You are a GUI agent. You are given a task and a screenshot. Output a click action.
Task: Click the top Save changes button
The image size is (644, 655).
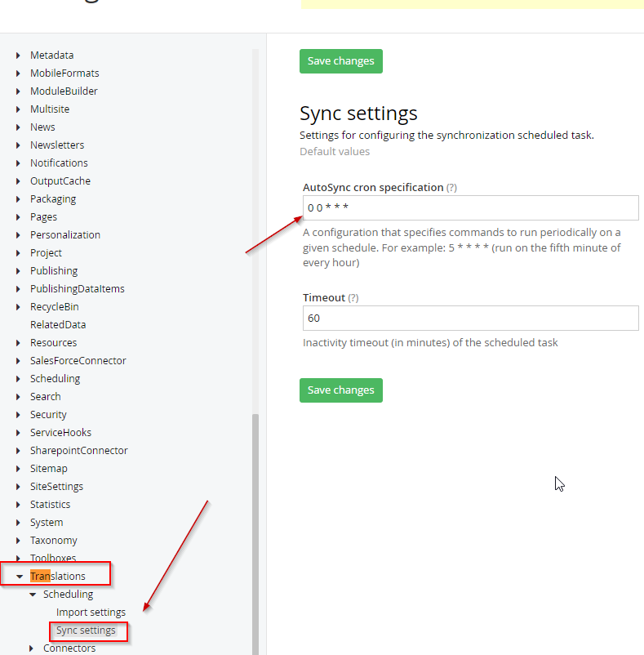(x=341, y=61)
